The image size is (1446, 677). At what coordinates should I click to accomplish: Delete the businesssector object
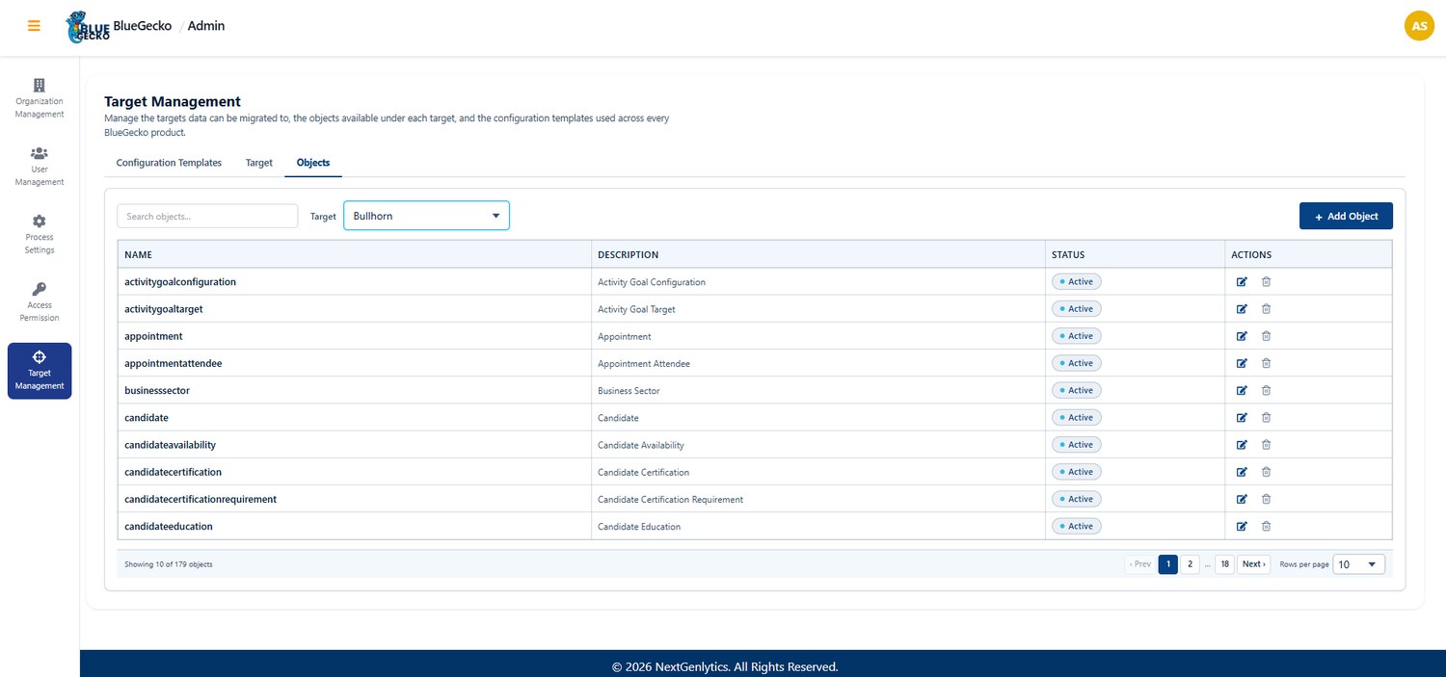click(x=1266, y=390)
